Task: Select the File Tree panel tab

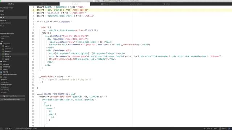Action: point(11,4)
